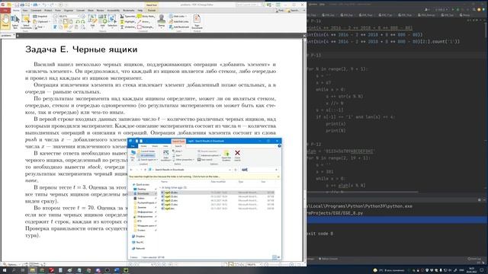Select Network in navigation pane
This screenshot has width=488, height=274.
tap(139, 249)
